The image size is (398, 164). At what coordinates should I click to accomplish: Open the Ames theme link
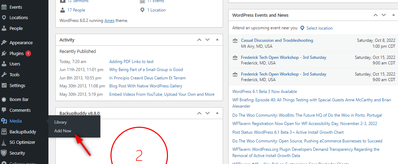[109, 21]
